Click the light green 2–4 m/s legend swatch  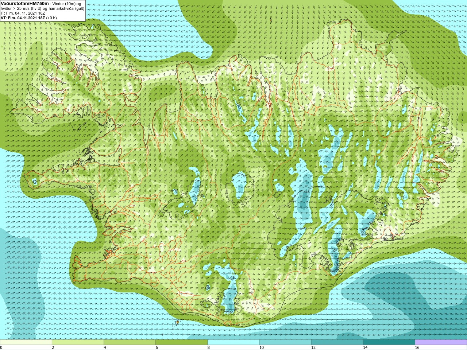(x=78, y=342)
